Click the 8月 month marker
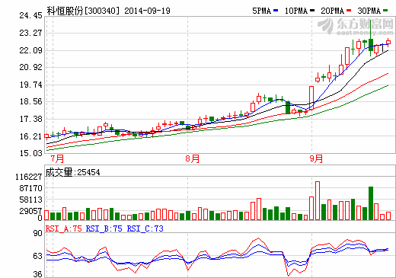The height and width of the screenshot is (278, 396). point(193,159)
